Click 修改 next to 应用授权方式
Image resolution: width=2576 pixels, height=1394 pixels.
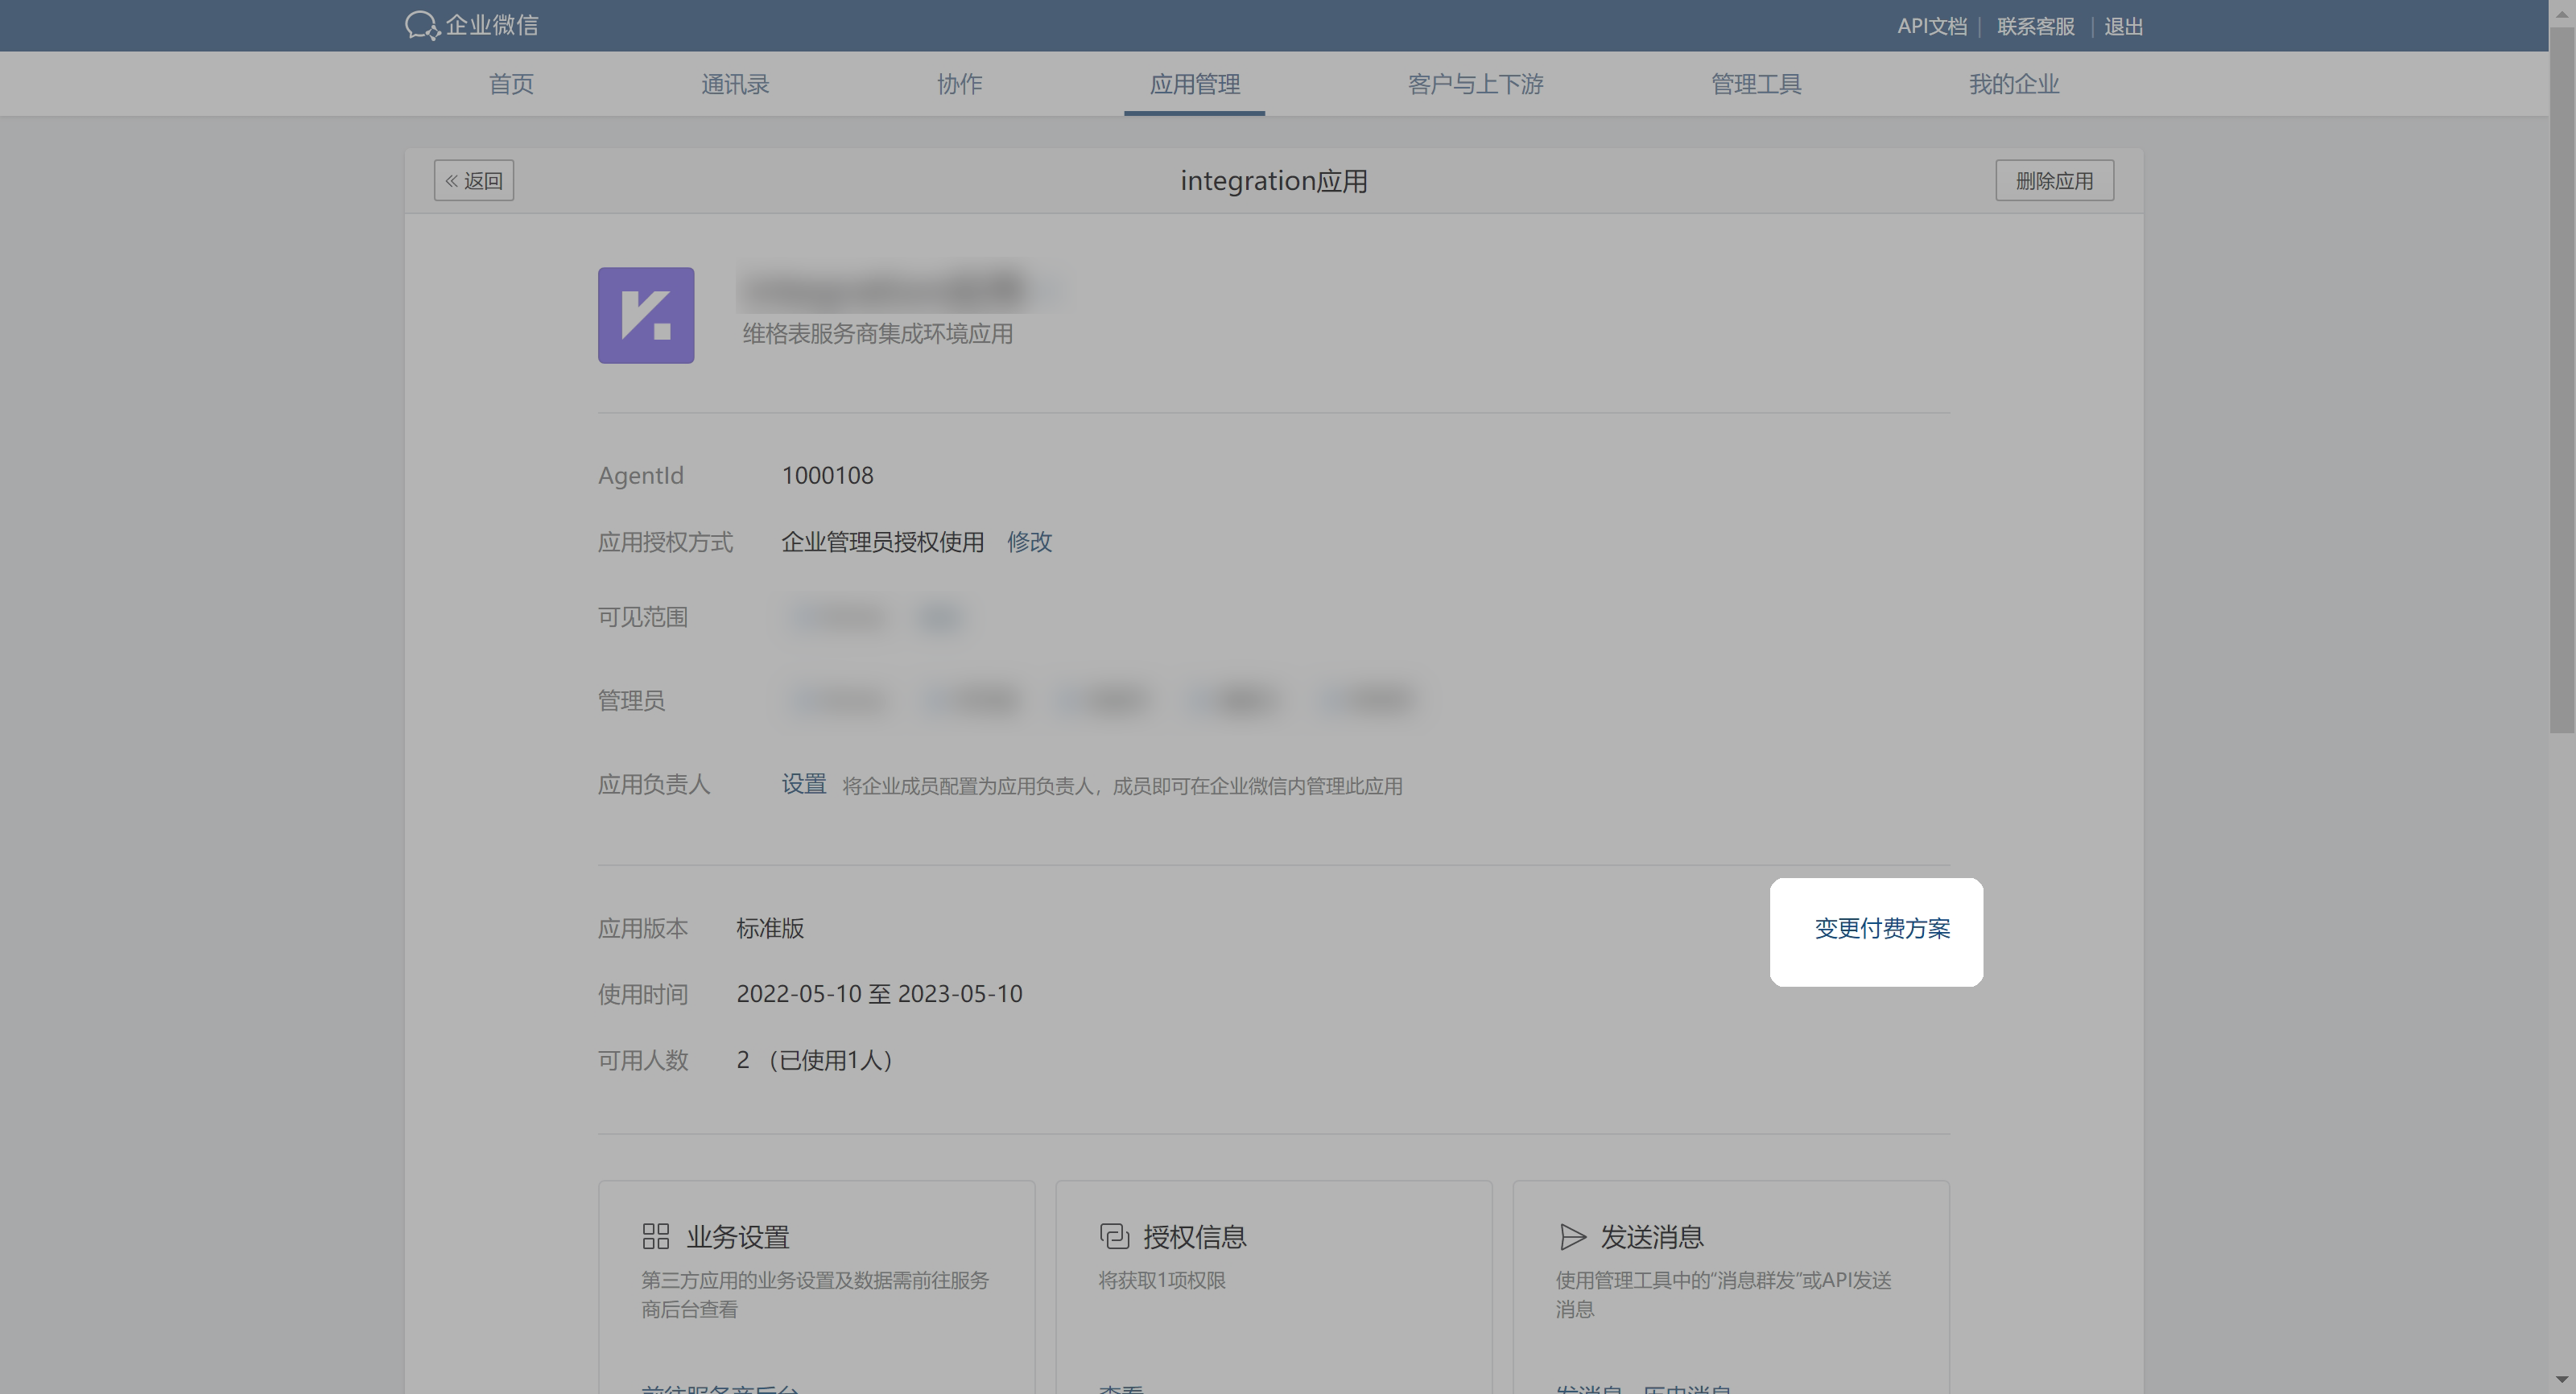tap(1029, 541)
